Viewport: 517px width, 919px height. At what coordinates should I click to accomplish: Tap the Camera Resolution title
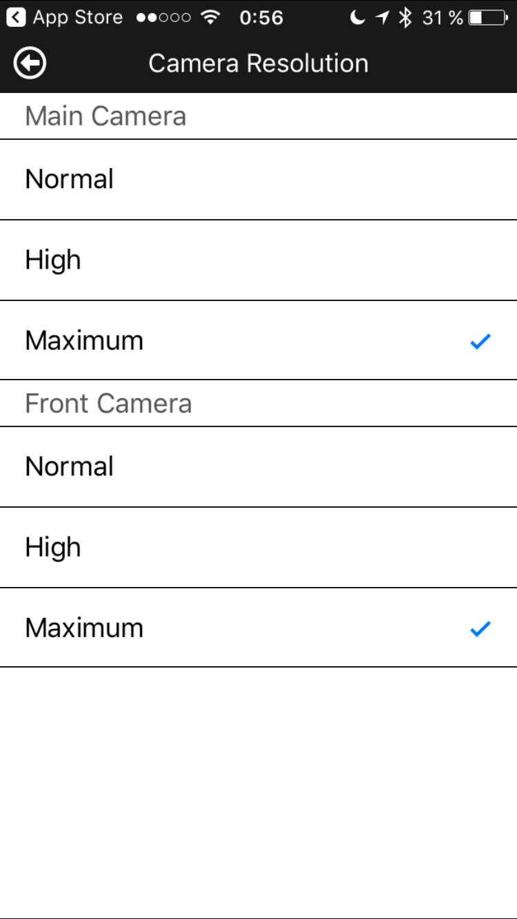[x=258, y=63]
